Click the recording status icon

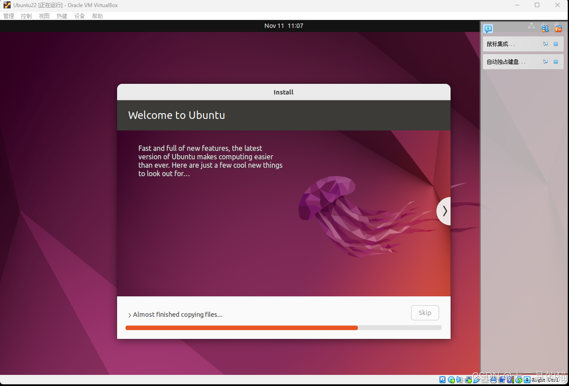[502, 380]
